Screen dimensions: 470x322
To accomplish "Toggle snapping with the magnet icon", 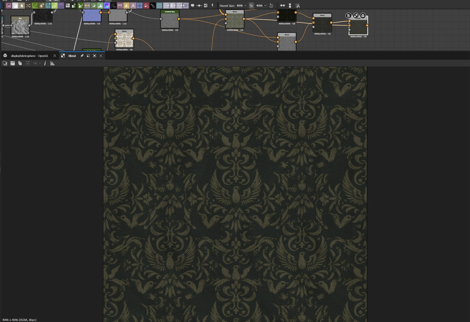I will [298, 6].
